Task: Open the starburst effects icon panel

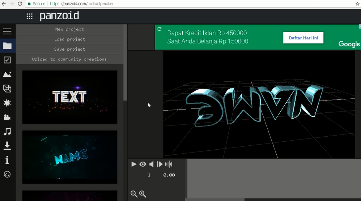Action: click(7, 103)
